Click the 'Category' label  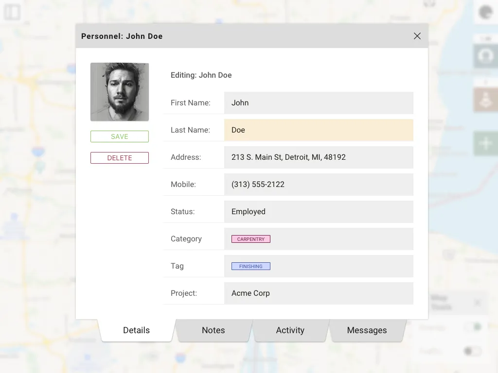pyautogui.click(x=186, y=239)
